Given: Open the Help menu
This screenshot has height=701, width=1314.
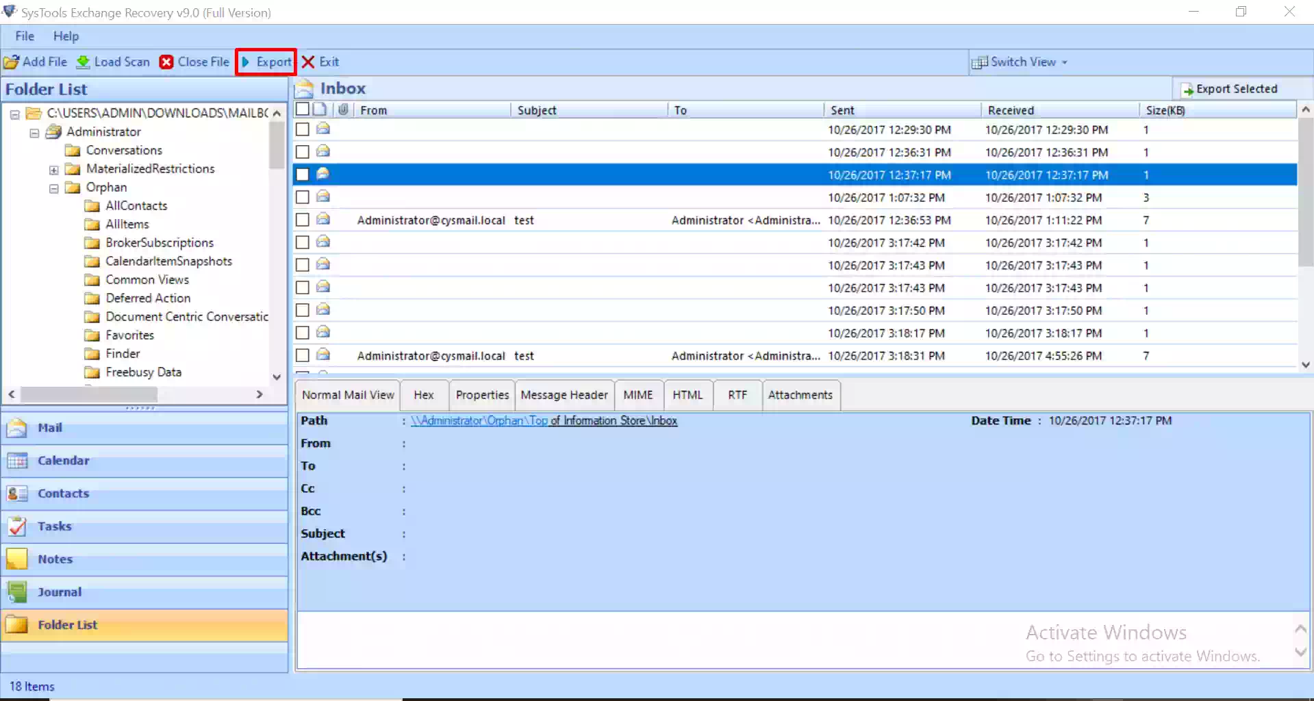Looking at the screenshot, I should (66, 36).
